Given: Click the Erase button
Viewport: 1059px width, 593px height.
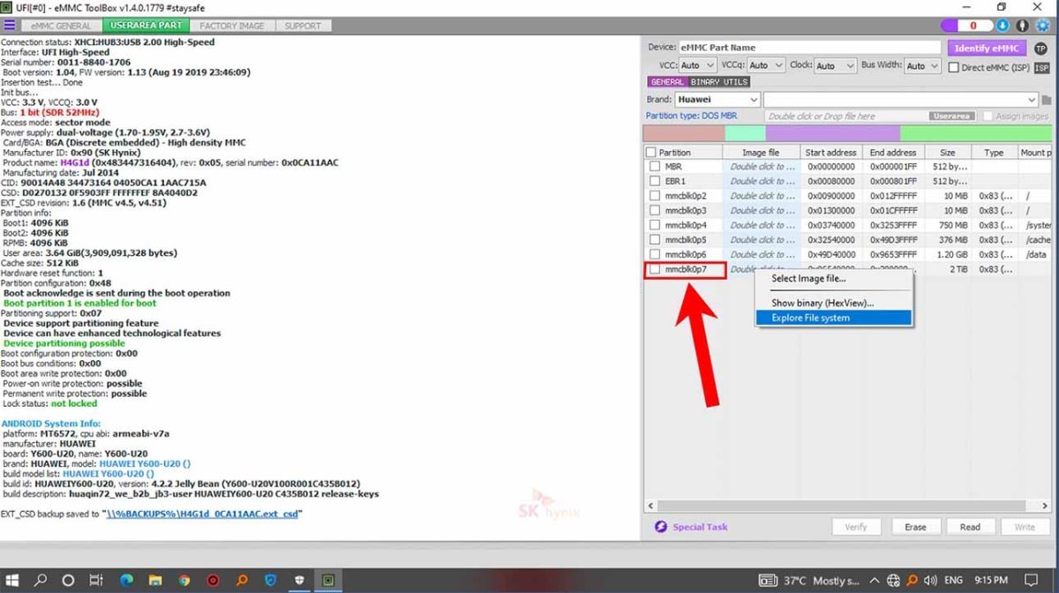Looking at the screenshot, I should click(915, 527).
